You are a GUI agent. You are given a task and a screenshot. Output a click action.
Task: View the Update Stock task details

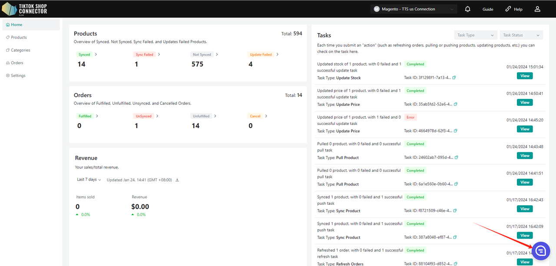click(525, 76)
